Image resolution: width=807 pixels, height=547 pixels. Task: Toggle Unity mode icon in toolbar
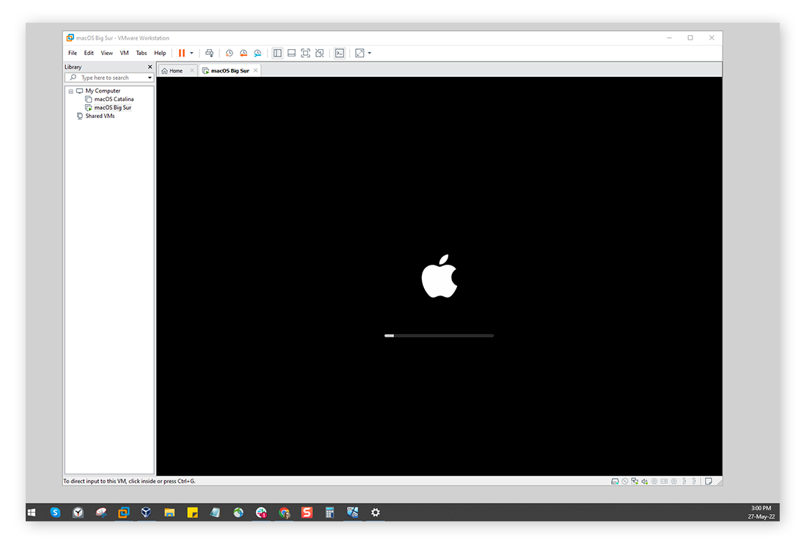(x=320, y=53)
